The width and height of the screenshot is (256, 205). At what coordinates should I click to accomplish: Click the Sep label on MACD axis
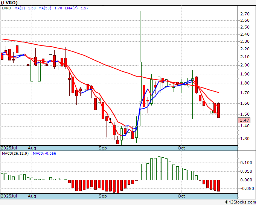coord(103,196)
